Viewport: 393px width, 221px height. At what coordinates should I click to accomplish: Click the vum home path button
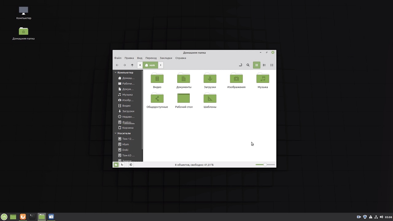pyautogui.click(x=150, y=65)
